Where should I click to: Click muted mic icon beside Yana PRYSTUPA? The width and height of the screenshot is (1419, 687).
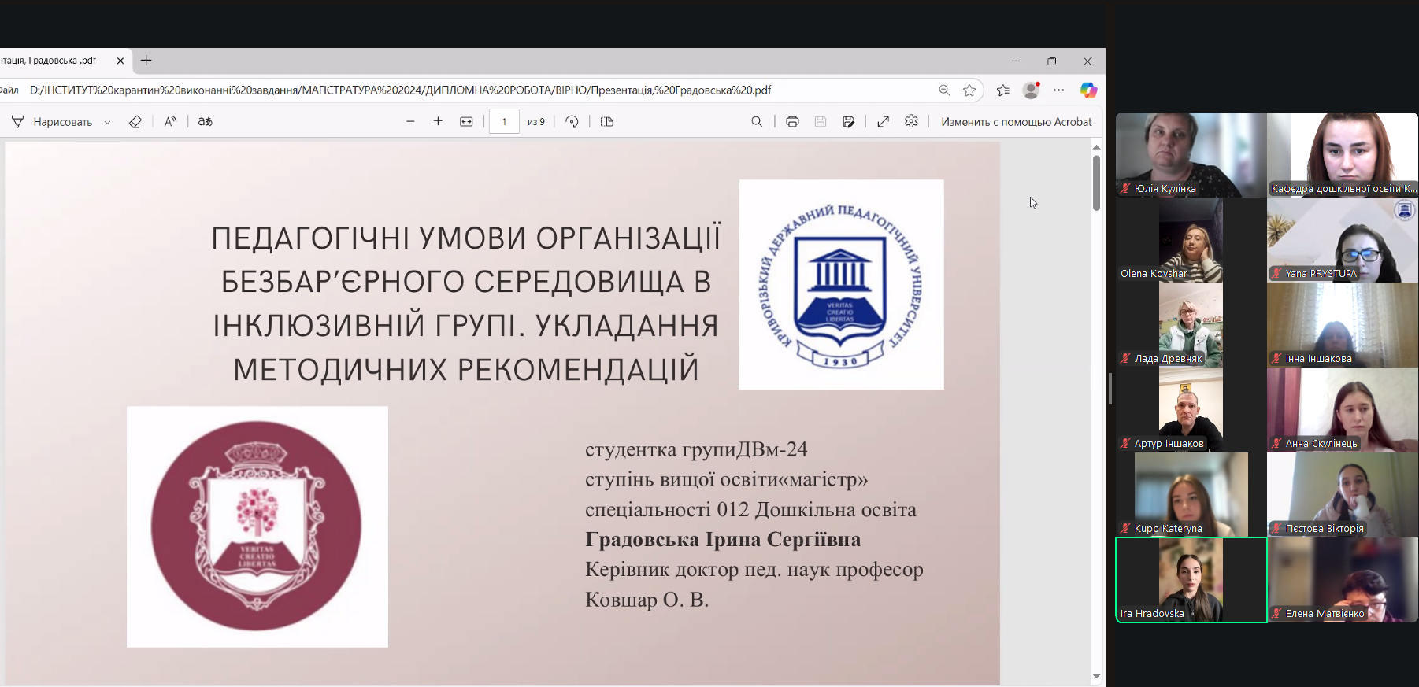click(1277, 274)
